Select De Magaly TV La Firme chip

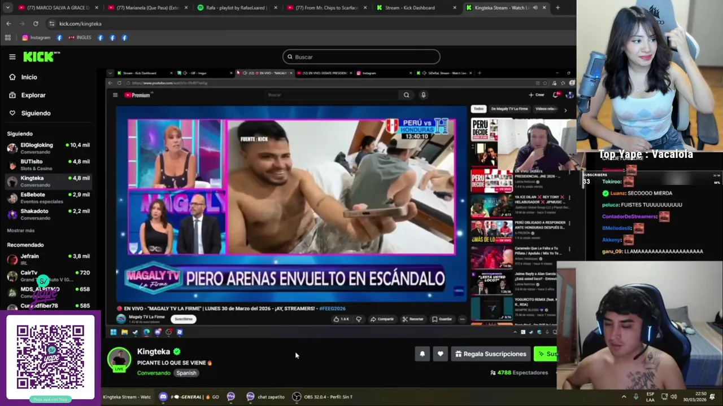click(509, 109)
